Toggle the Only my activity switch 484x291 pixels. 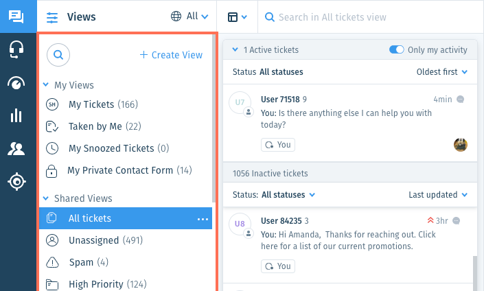point(396,49)
